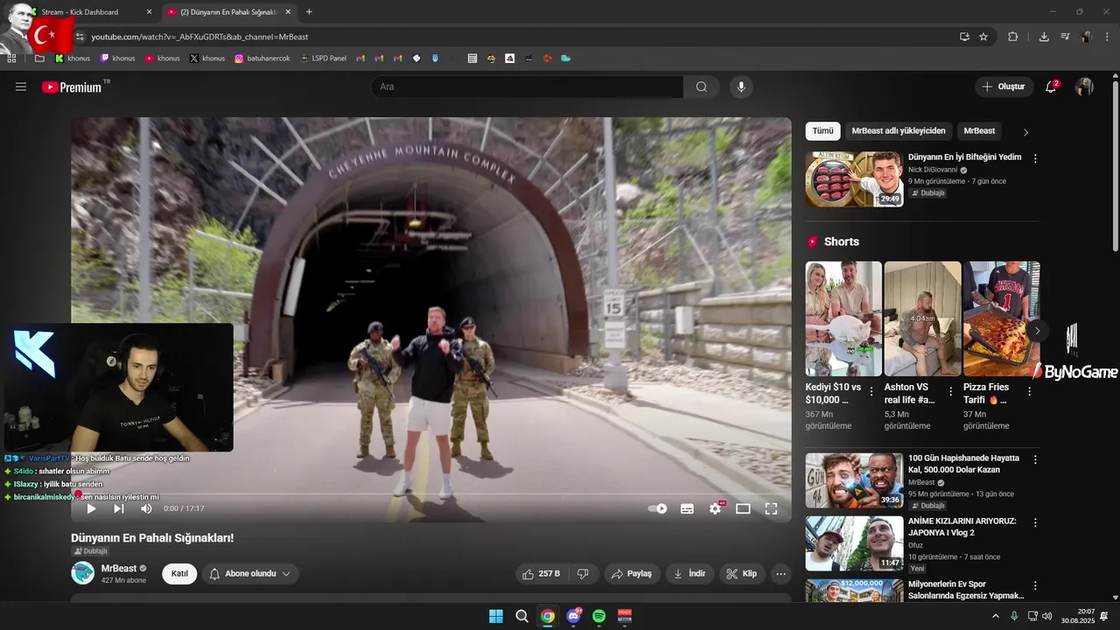Open the LSPD Panel bookmark
The width and height of the screenshot is (1120, 630).
coord(323,59)
